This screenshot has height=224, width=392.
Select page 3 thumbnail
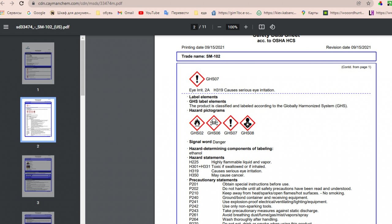tap(38, 176)
